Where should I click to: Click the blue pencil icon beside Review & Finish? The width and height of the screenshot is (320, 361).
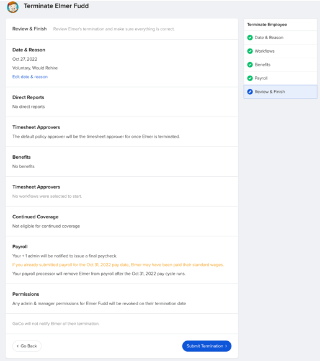[x=250, y=92]
